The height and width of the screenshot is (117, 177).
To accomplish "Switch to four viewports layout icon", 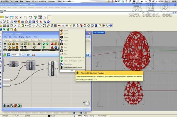I will pyautogui.click(x=56, y=26).
